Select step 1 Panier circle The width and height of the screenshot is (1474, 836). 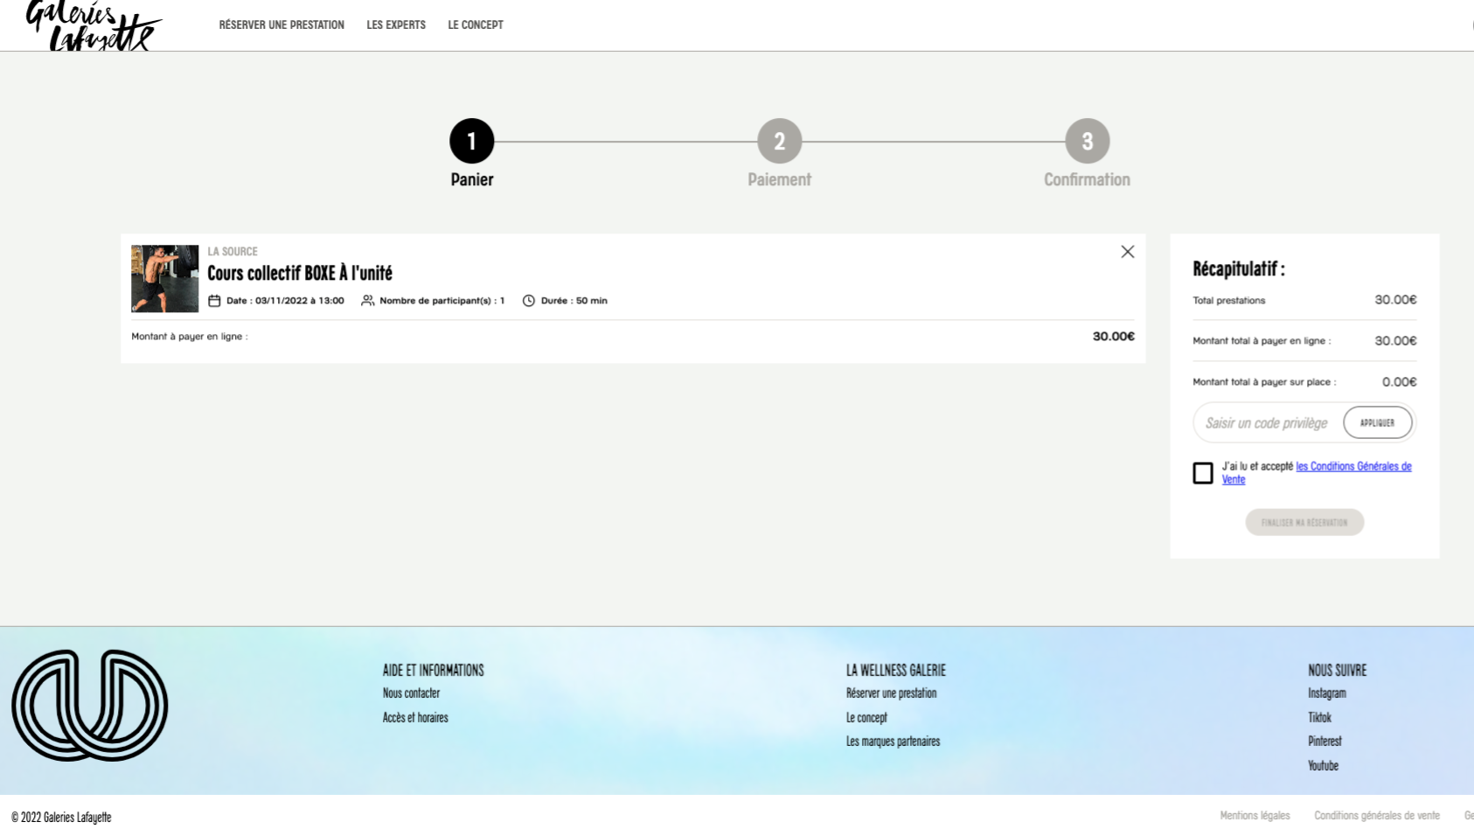pyautogui.click(x=472, y=142)
